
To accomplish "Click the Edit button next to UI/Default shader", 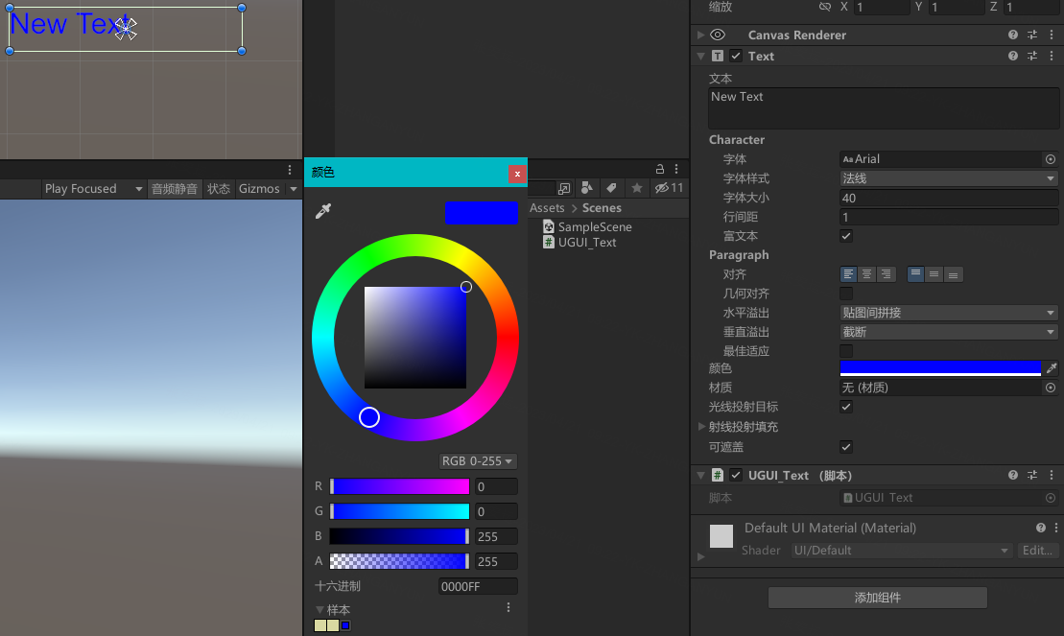I will coord(1036,550).
